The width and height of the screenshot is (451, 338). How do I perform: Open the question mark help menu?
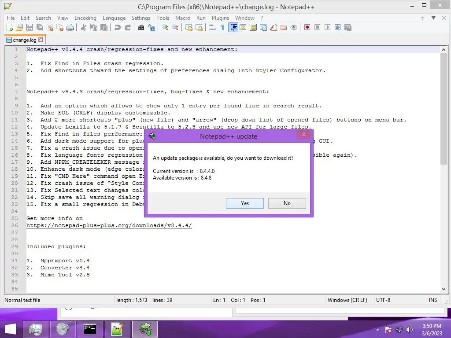click(262, 18)
